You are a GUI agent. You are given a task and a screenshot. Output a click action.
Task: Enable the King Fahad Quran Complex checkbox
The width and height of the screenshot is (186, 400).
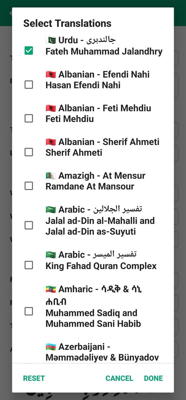click(x=29, y=265)
